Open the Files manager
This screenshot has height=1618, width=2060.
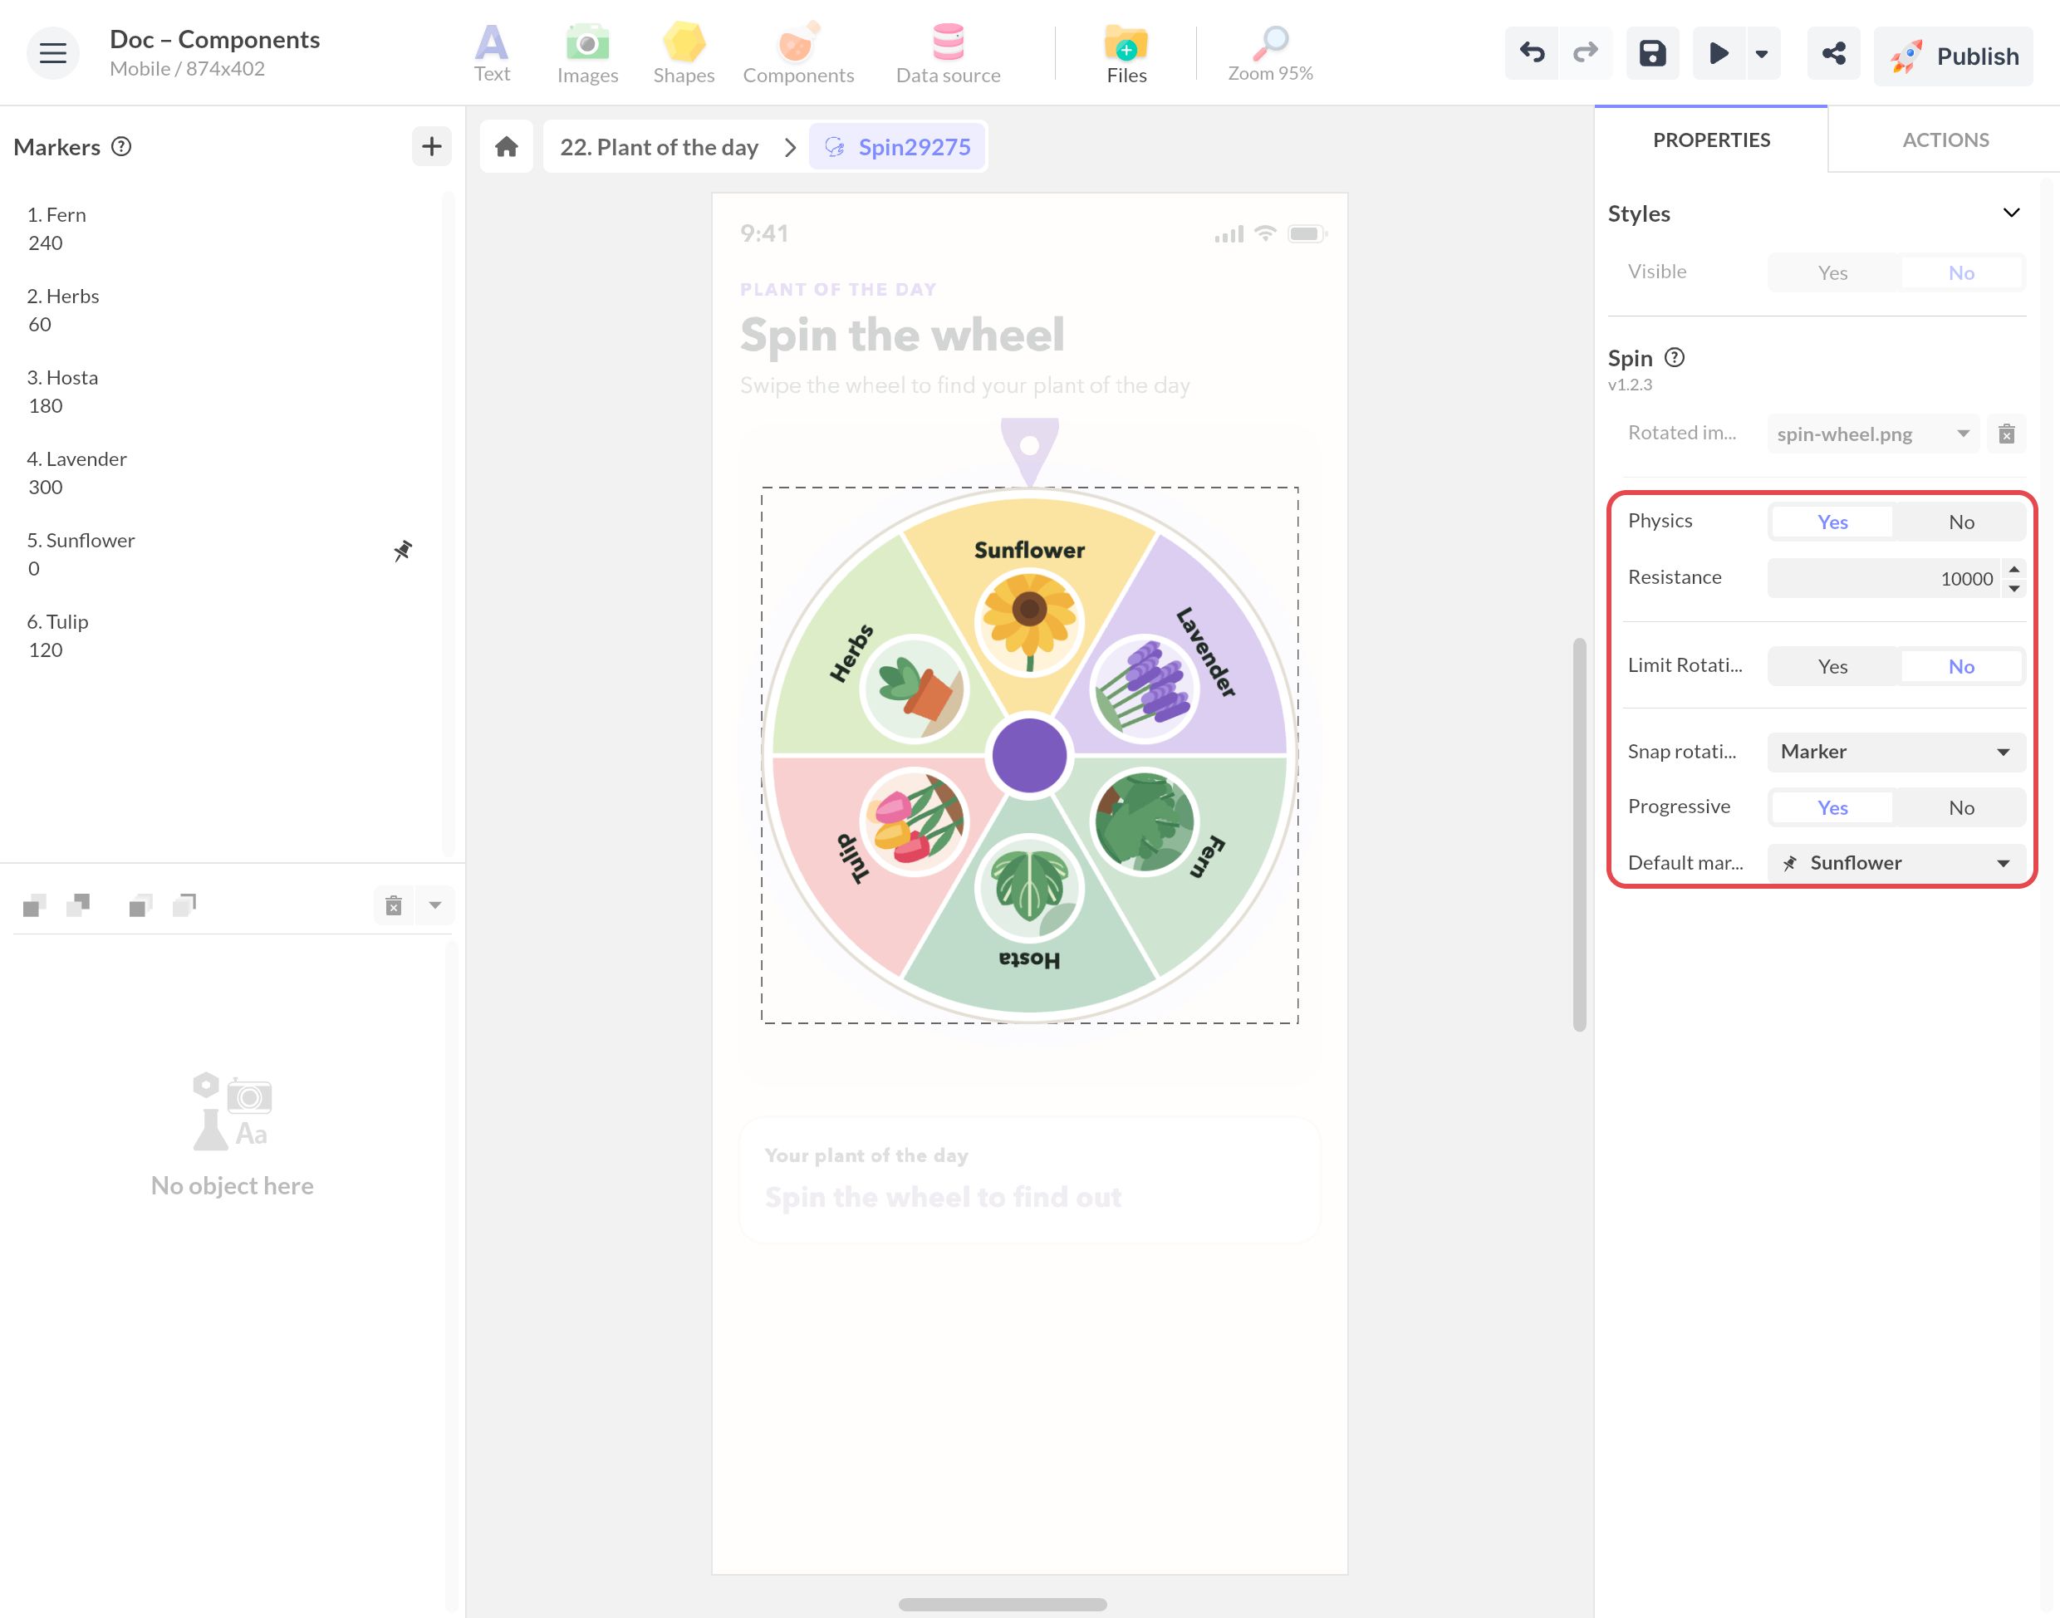click(x=1126, y=54)
